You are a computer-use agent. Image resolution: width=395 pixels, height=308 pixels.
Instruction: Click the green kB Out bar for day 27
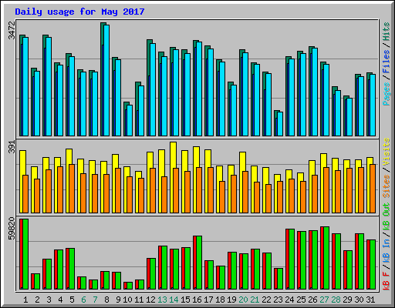(326, 258)
